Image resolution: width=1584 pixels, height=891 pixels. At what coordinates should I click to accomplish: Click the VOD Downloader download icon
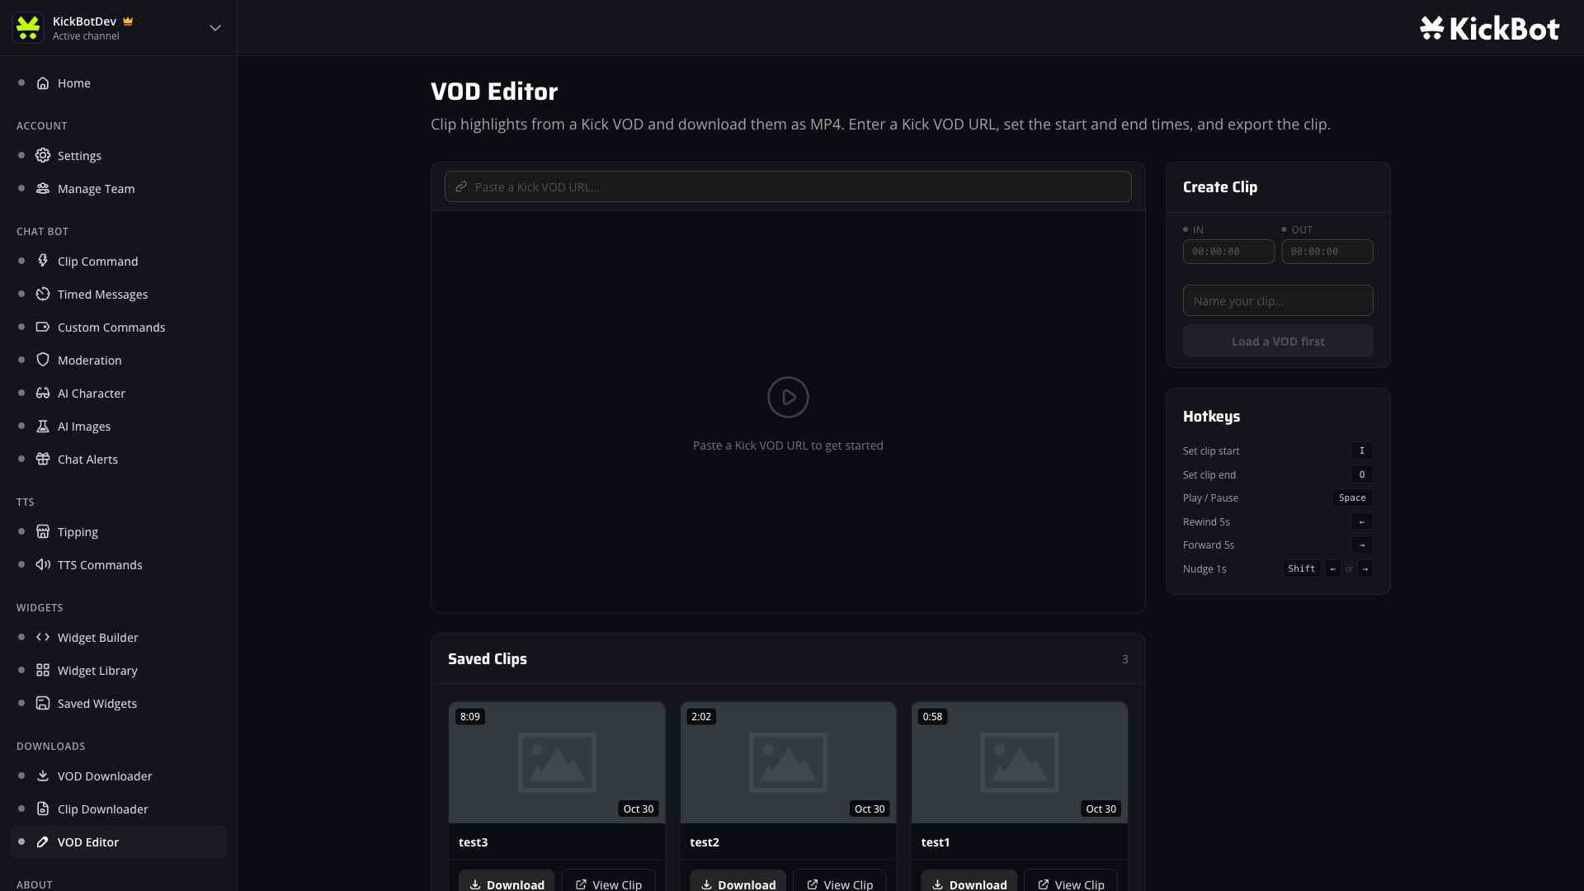pyautogui.click(x=43, y=776)
